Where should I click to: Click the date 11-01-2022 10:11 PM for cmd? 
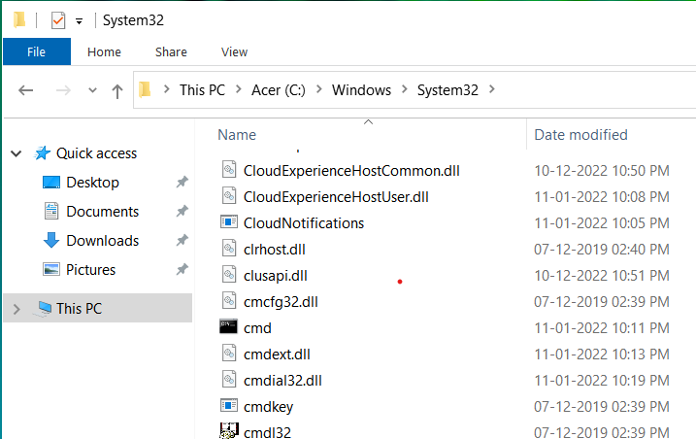pyautogui.click(x=602, y=328)
